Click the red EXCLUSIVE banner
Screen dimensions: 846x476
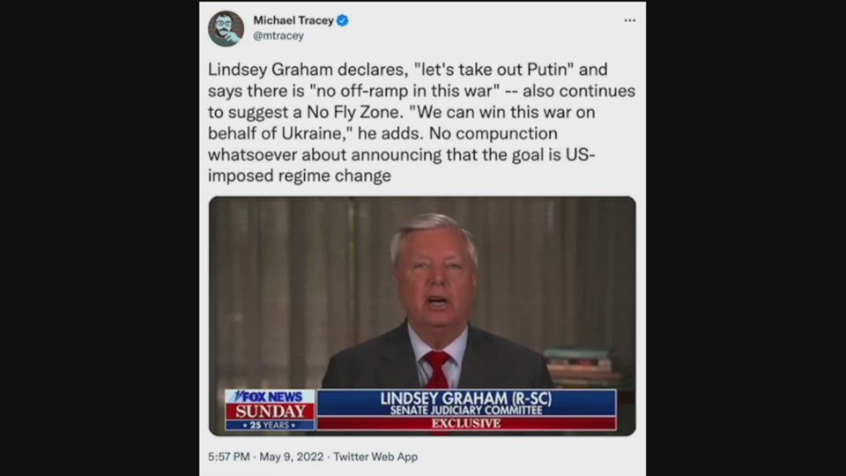coord(466,424)
